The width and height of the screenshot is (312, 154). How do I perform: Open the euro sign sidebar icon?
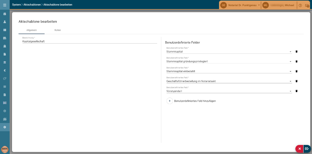(5, 70)
